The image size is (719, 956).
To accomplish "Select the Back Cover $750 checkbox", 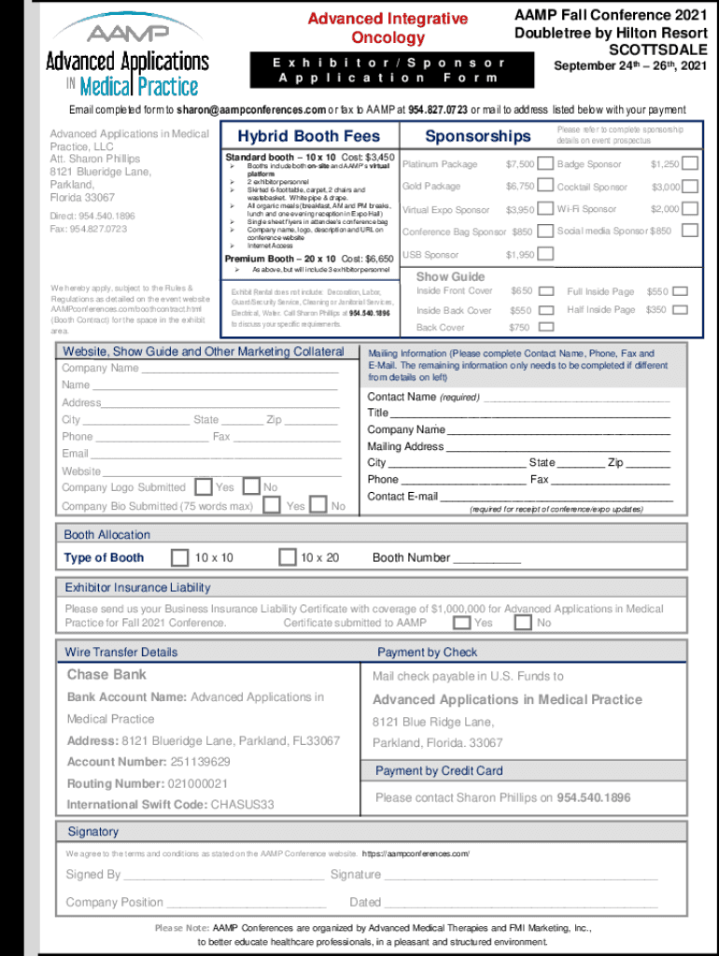I will tap(546, 327).
